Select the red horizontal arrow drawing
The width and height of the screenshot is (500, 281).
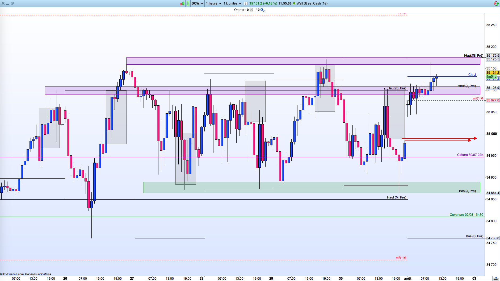click(x=439, y=139)
